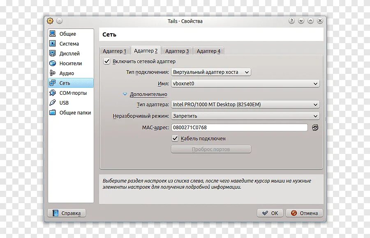This screenshot has width=370, height=238.
Task: Click the up-chevron title bar button
Action: pos(310,21)
